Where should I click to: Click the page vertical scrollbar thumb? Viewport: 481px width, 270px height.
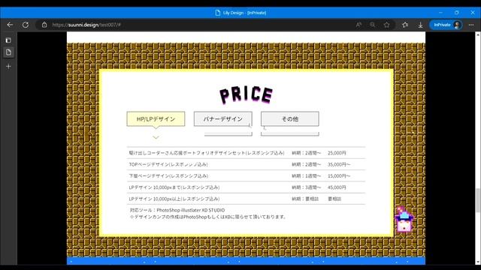pos(478,200)
